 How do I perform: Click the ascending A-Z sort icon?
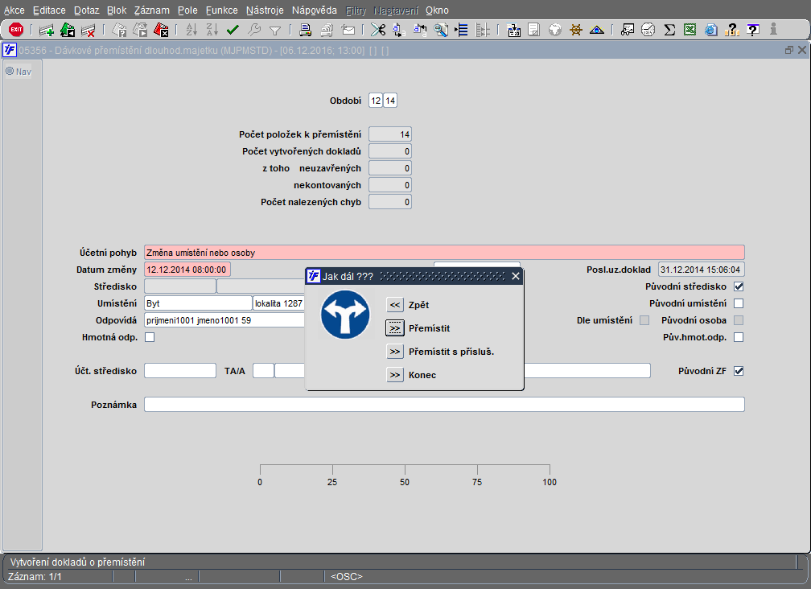tap(191, 30)
